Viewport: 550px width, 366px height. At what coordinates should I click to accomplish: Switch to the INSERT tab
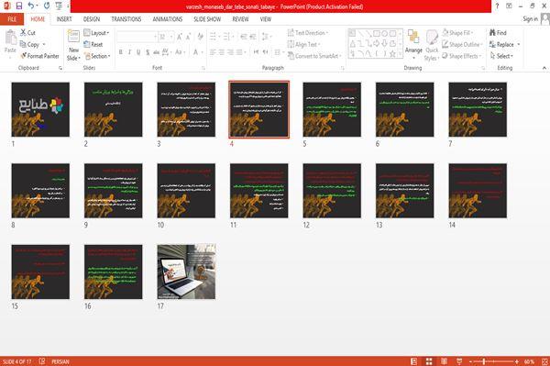click(64, 19)
